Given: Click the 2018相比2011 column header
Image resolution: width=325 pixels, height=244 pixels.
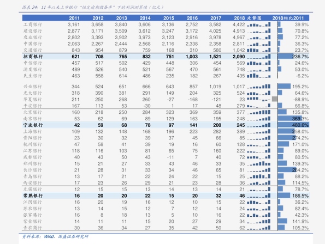Looking at the screenshot, I should [x=288, y=18].
